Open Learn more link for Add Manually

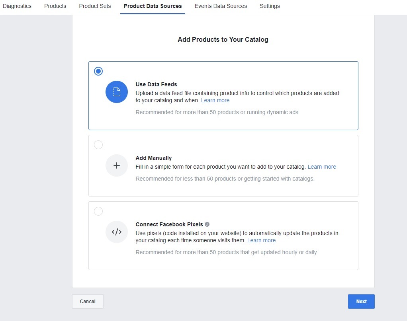(322, 167)
